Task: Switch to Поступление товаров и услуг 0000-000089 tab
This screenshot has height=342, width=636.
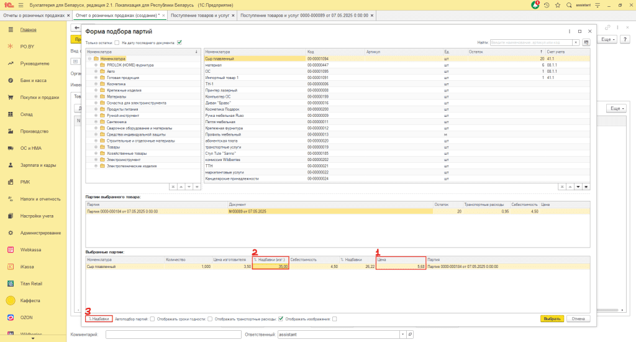Action: pos(304,16)
